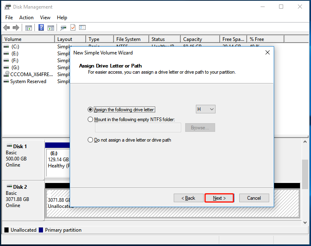The image size is (311, 246).
Task: Select Mount in empty NTFS folder option
Action: 90,119
